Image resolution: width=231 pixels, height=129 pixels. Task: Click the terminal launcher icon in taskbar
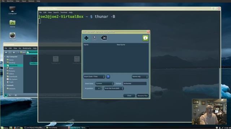(x=18, y=128)
